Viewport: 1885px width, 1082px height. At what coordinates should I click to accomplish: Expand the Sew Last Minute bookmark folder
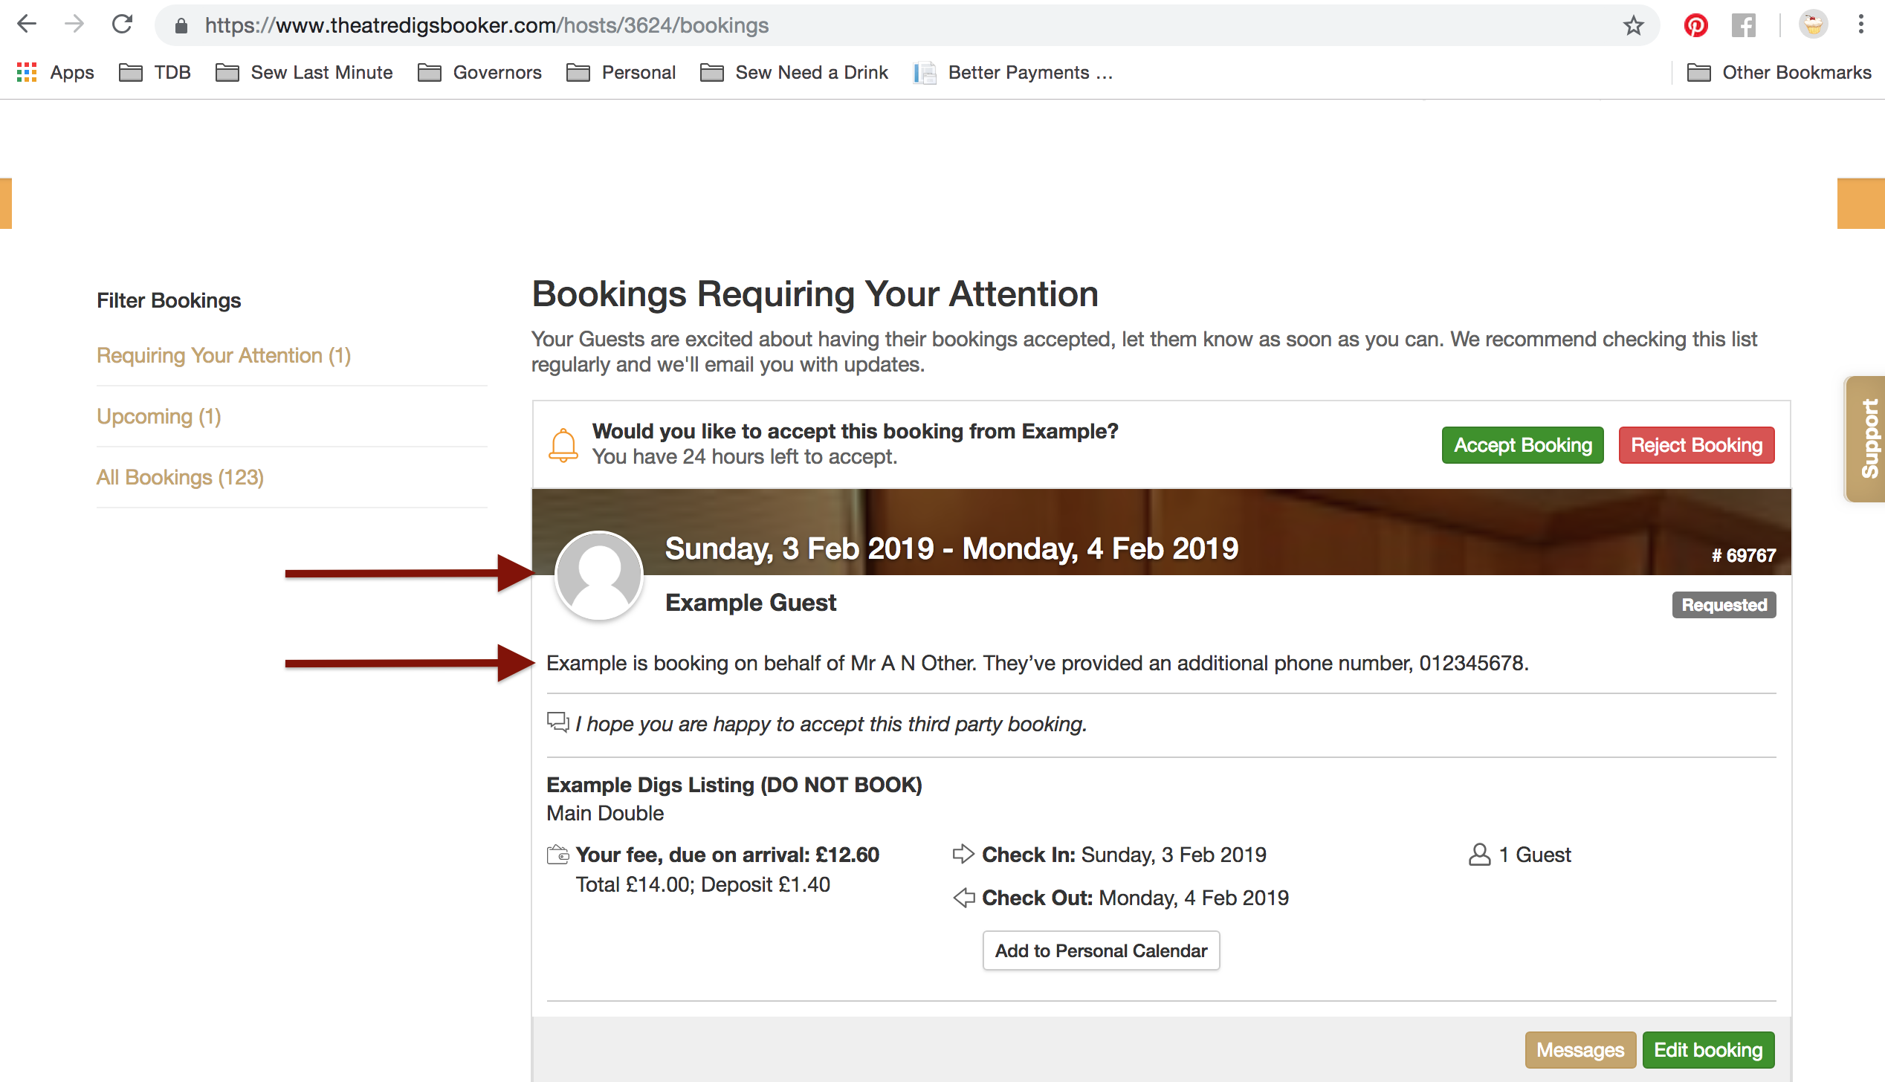click(304, 72)
